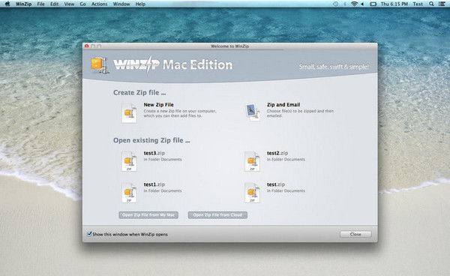This screenshot has height=276, width=450.
Task: Click the Time Machine clock icon
Action: tap(335, 4)
